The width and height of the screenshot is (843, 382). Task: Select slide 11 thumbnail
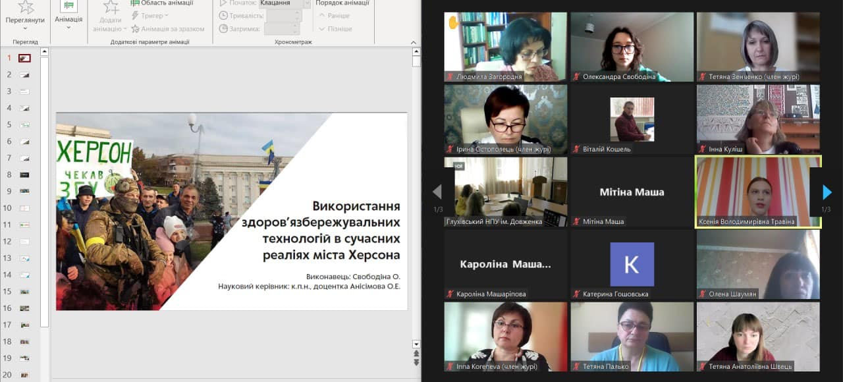[x=24, y=225]
